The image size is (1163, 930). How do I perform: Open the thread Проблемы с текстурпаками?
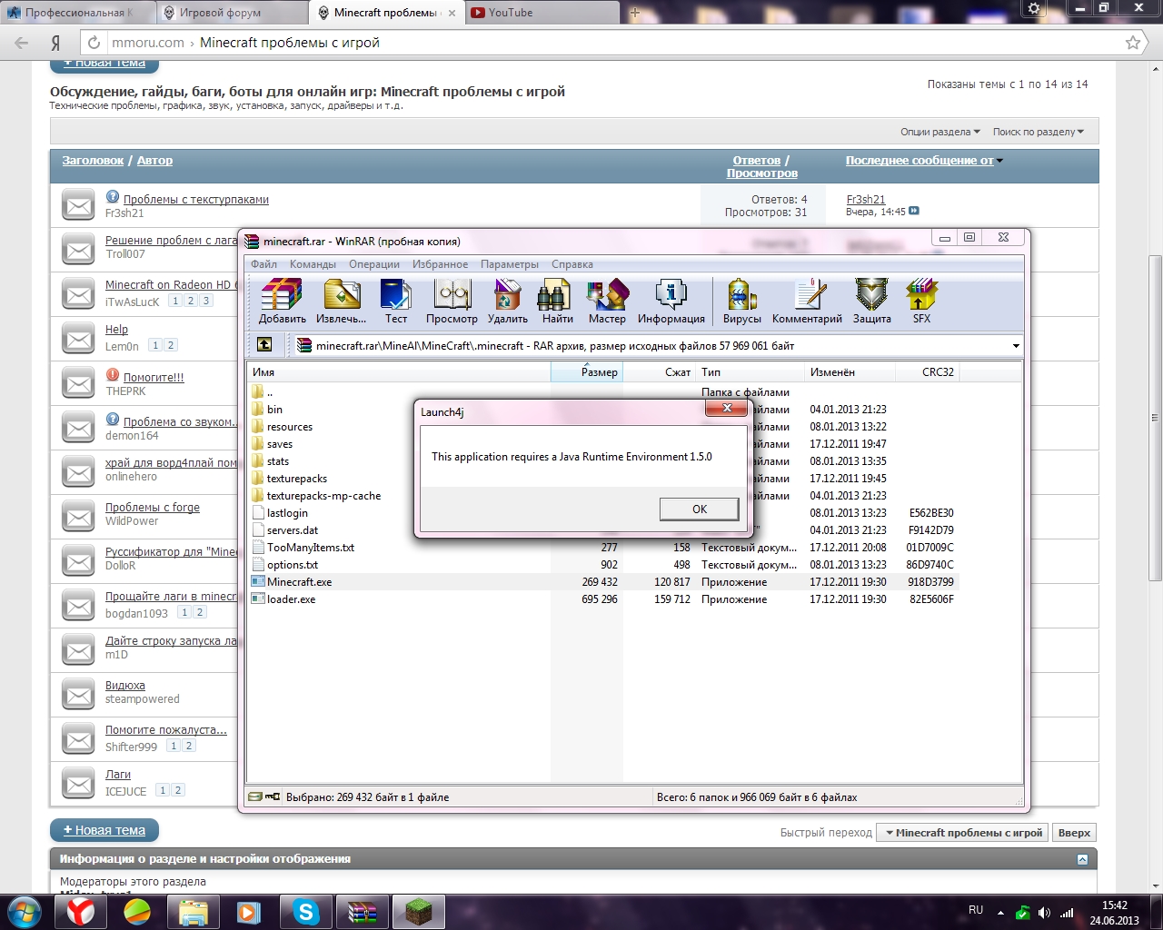[196, 200]
